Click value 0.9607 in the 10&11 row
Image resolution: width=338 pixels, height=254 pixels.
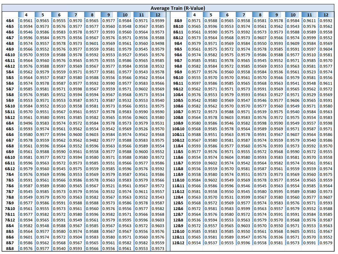pyautogui.click(x=293, y=135)
